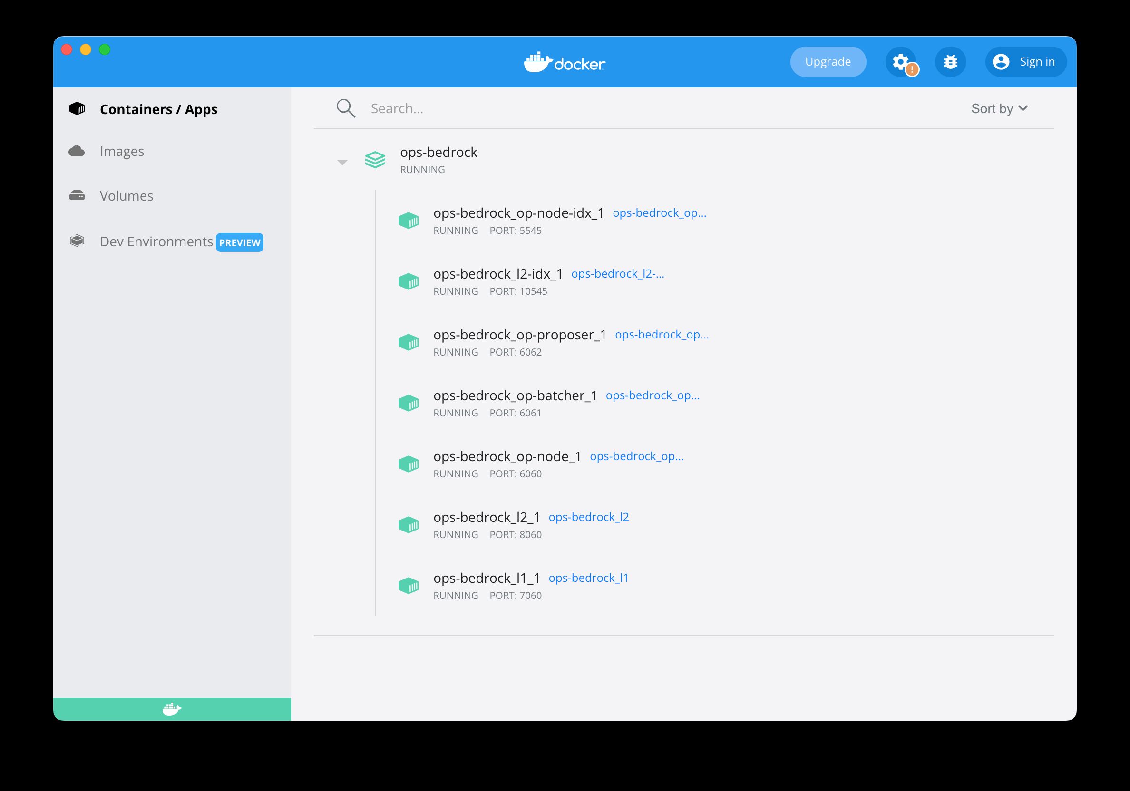Click the Images cloud icon in sidebar
The image size is (1130, 791).
[x=77, y=151]
